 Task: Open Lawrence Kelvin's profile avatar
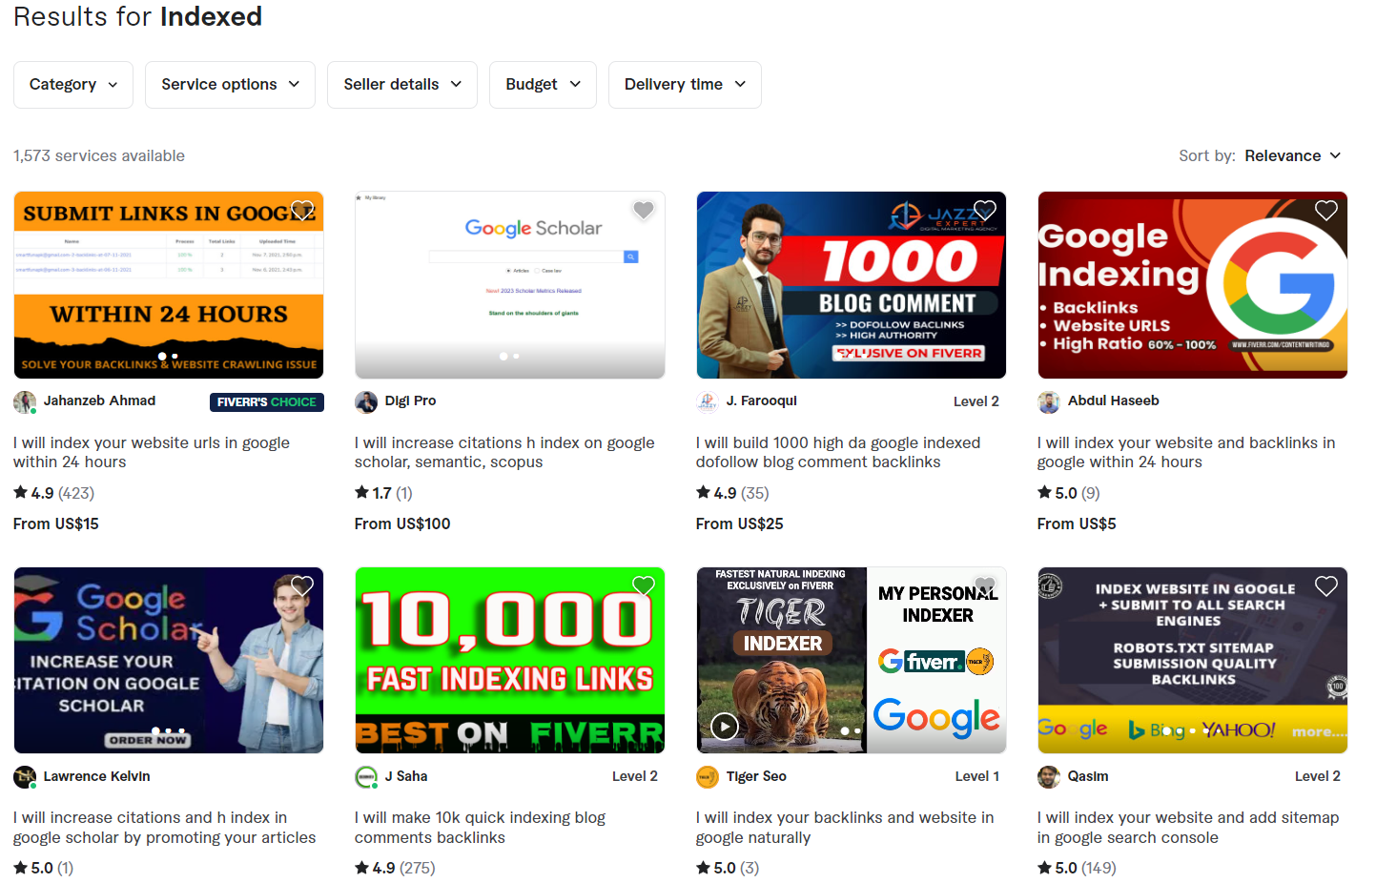(25, 777)
